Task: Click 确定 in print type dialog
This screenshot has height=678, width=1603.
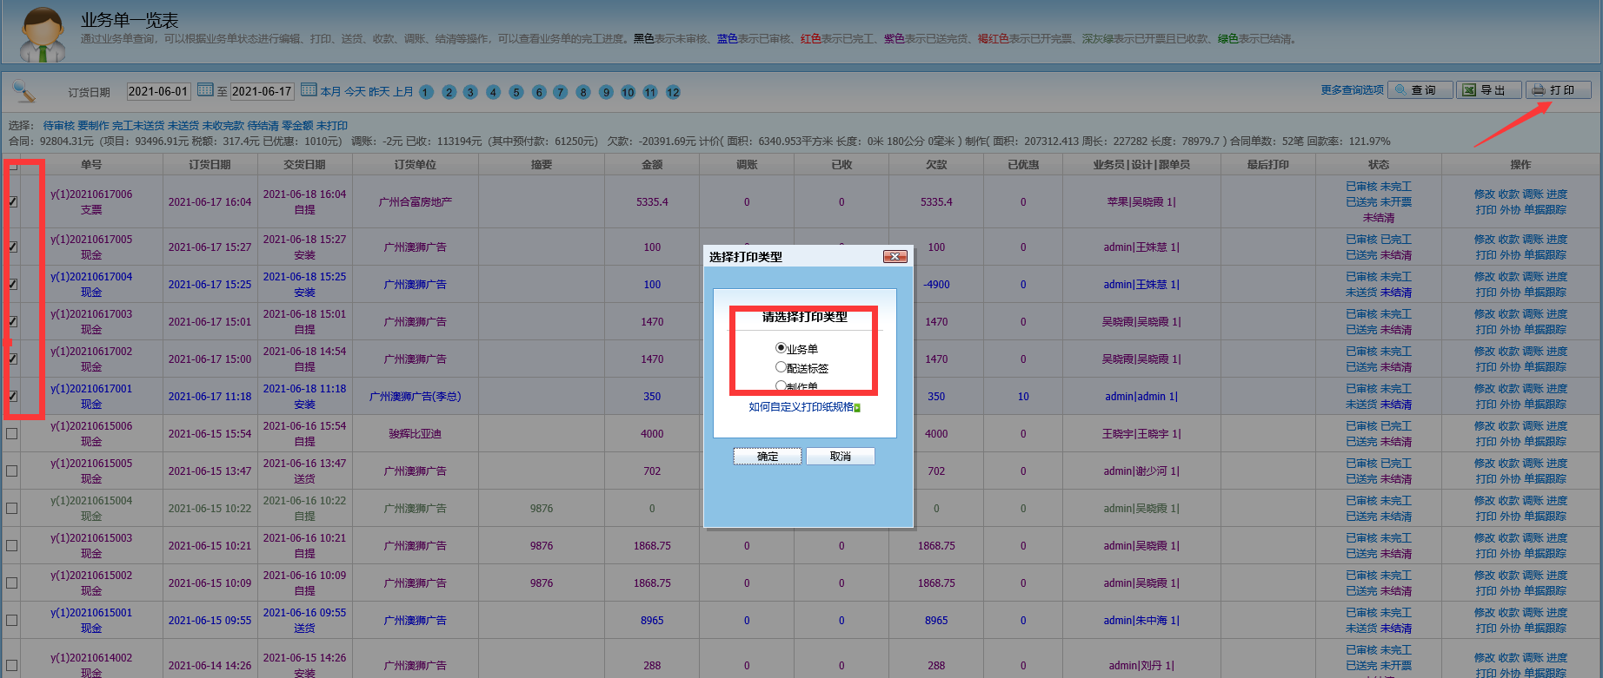Action: point(767,457)
